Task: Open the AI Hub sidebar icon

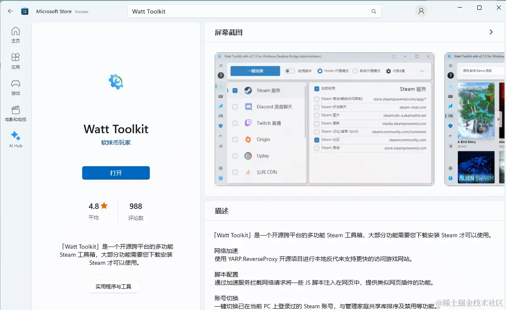Action: pos(16,140)
